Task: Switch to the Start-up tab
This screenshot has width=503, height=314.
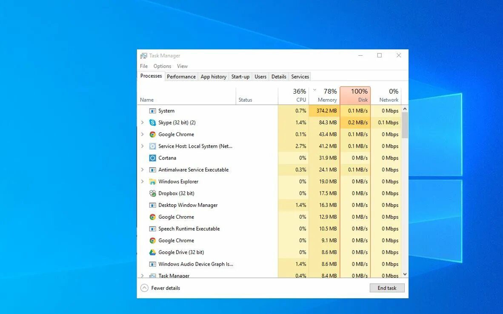Action: point(240,77)
